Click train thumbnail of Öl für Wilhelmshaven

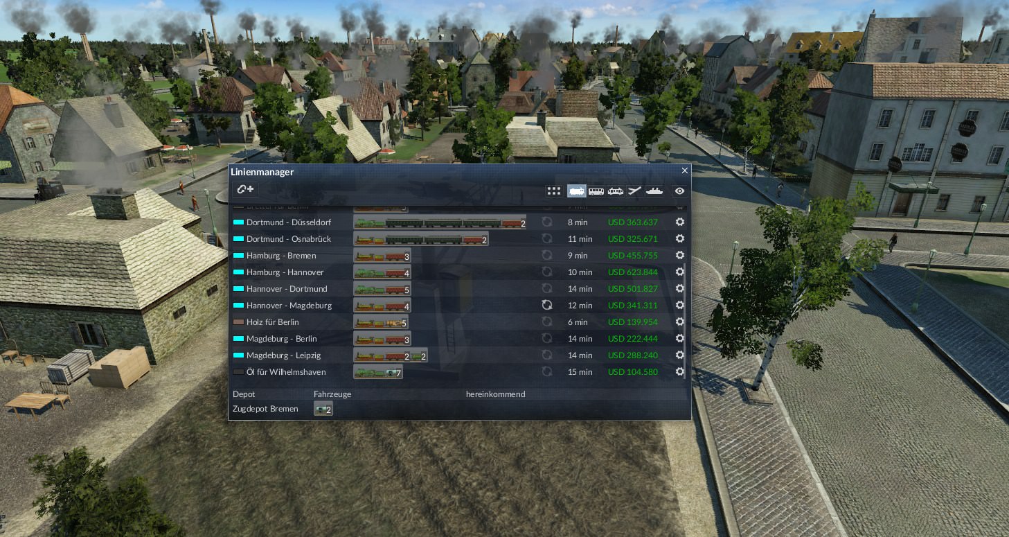378,372
